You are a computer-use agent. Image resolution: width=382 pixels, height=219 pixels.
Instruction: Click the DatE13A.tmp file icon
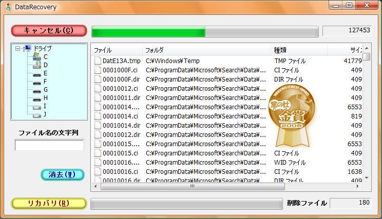[98, 61]
